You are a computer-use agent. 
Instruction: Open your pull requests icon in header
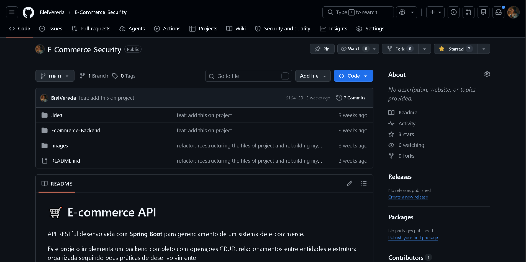pyautogui.click(x=469, y=12)
